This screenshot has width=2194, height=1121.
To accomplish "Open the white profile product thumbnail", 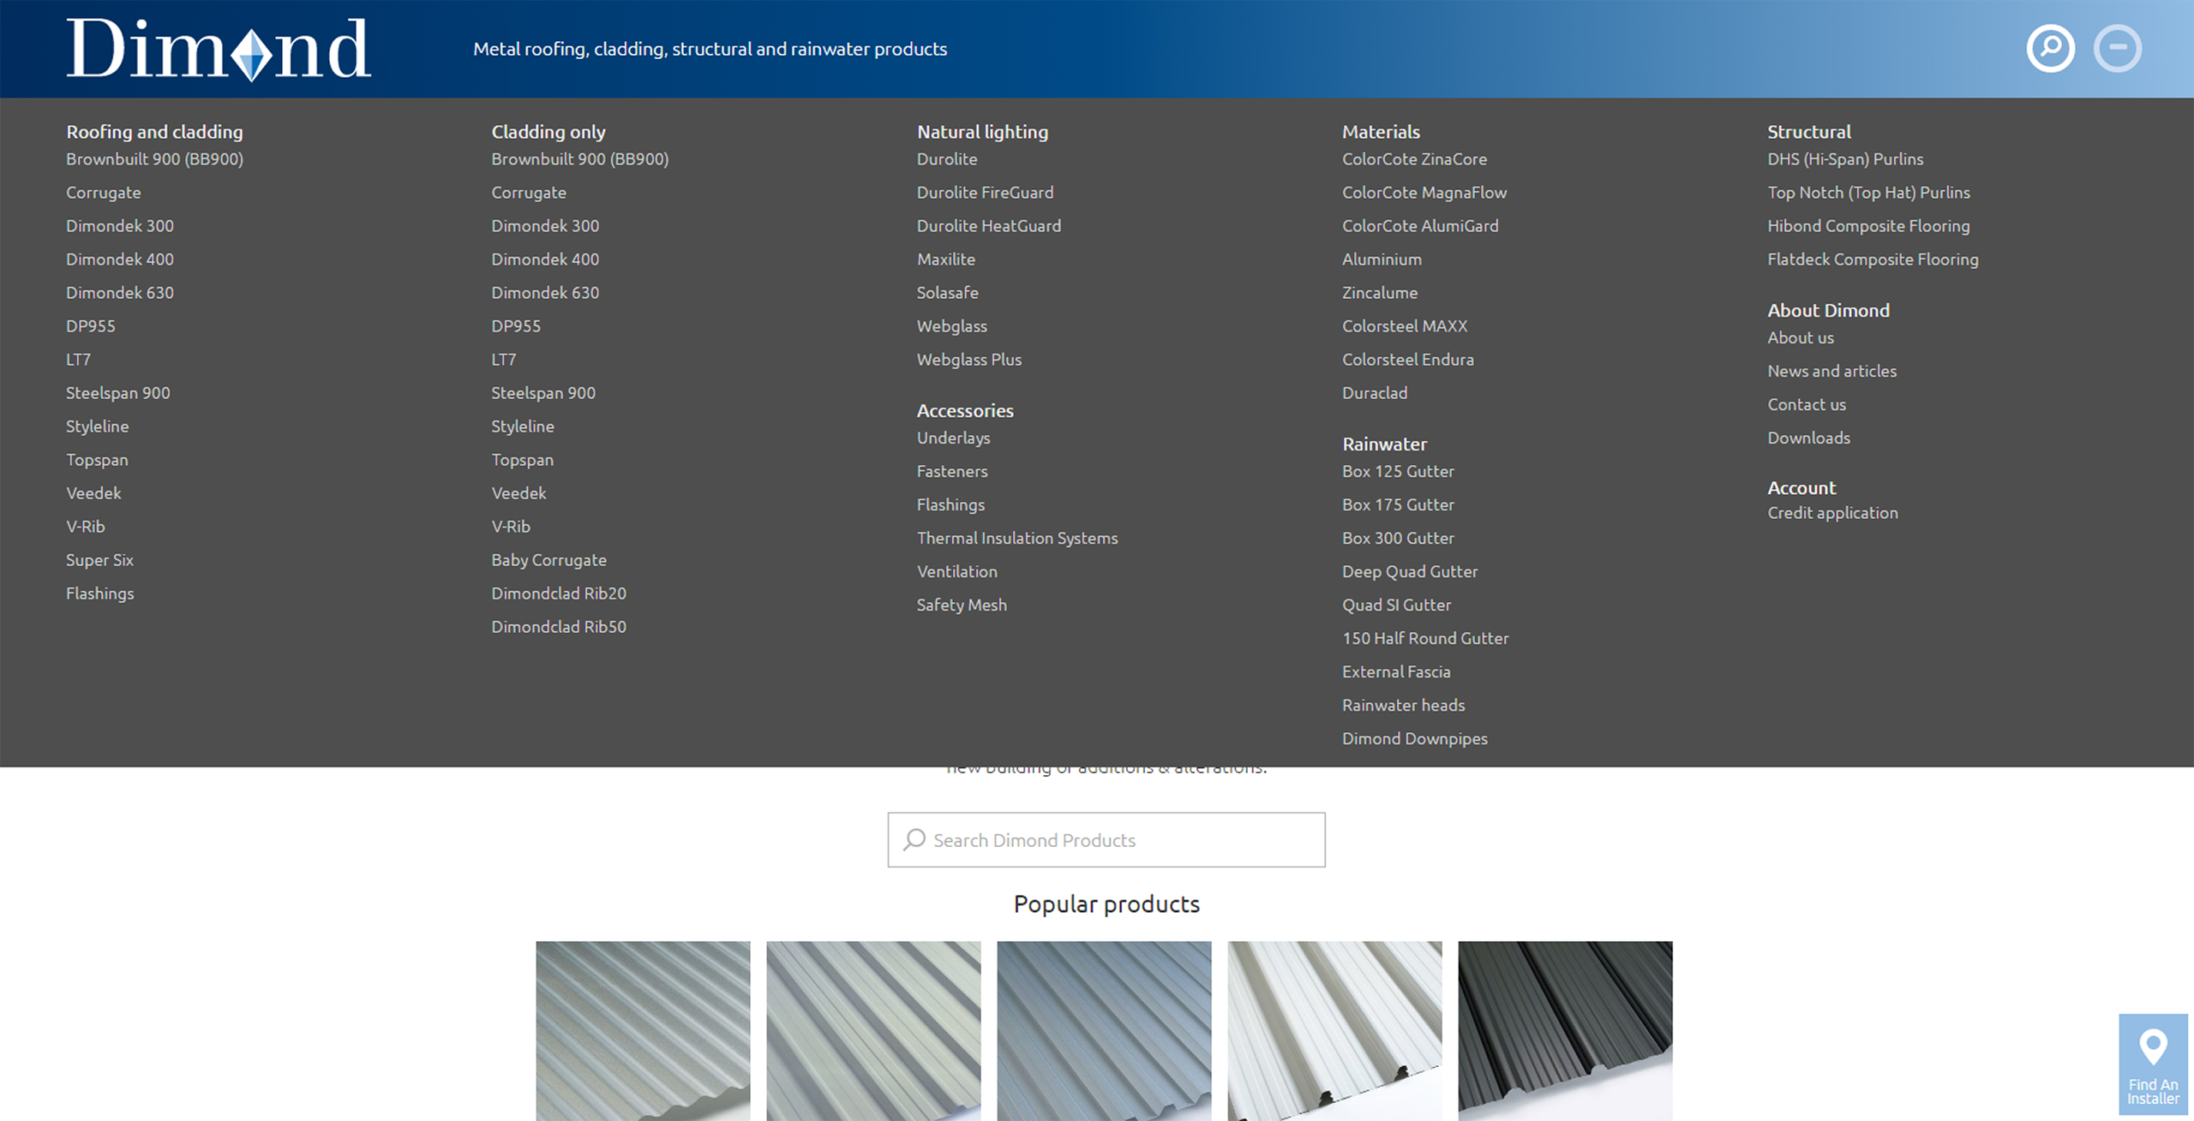I will click(1334, 1031).
